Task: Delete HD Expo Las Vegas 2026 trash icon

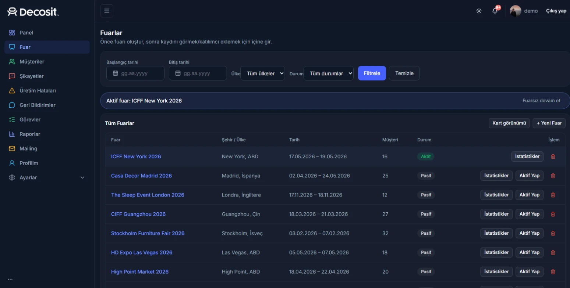Action: [553, 252]
